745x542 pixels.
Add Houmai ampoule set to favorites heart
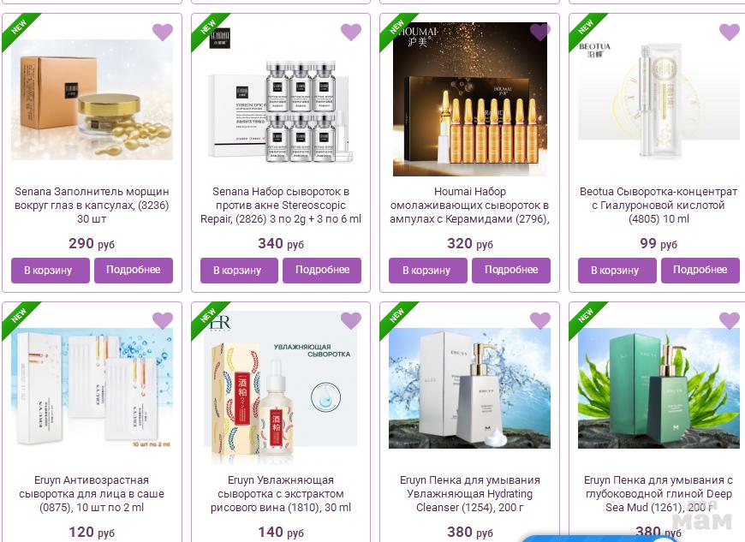[x=539, y=32]
